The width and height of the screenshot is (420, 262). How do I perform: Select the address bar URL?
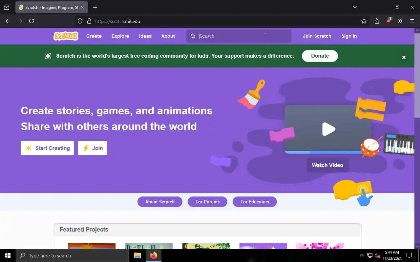(117, 21)
